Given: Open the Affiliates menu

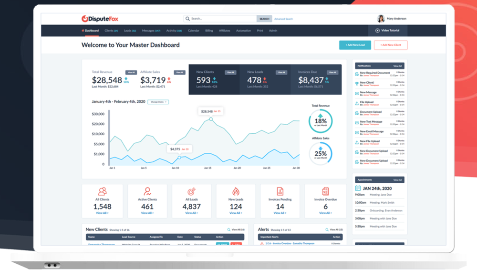Looking at the screenshot, I should 225,30.
